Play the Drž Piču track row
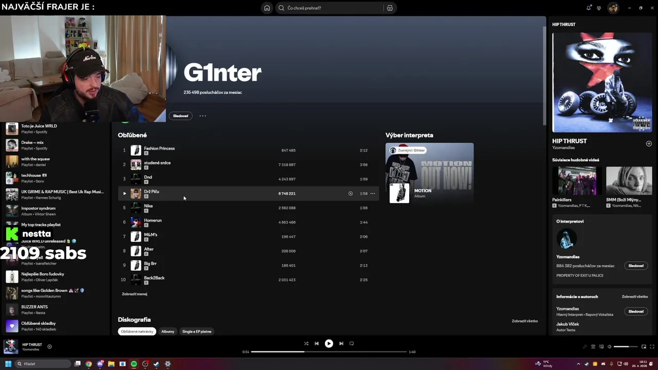658x370 pixels. pos(124,194)
